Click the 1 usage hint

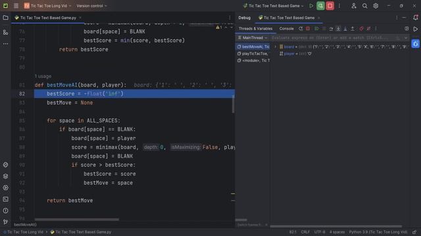pos(43,76)
